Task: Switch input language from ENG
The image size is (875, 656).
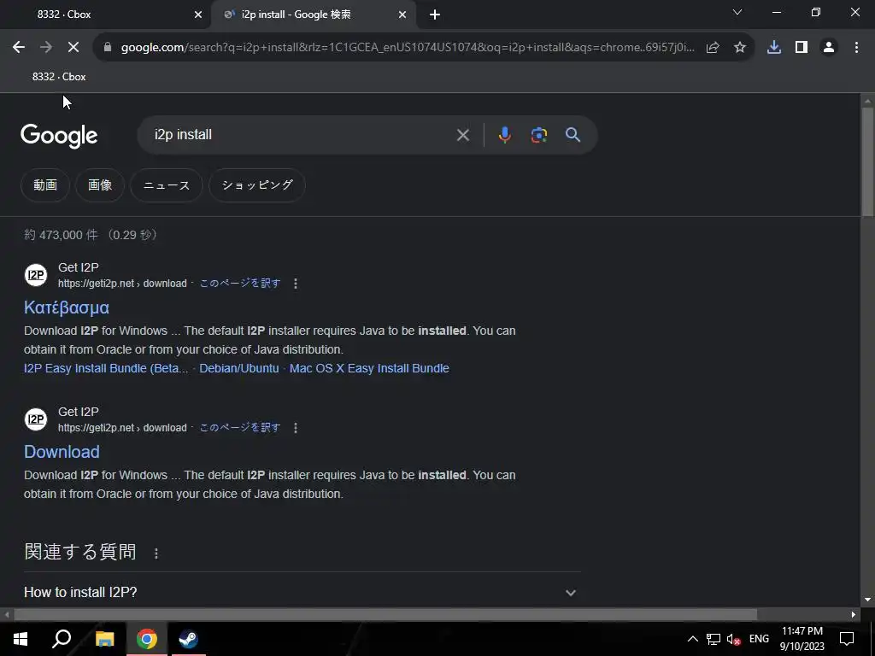Action: pos(759,639)
